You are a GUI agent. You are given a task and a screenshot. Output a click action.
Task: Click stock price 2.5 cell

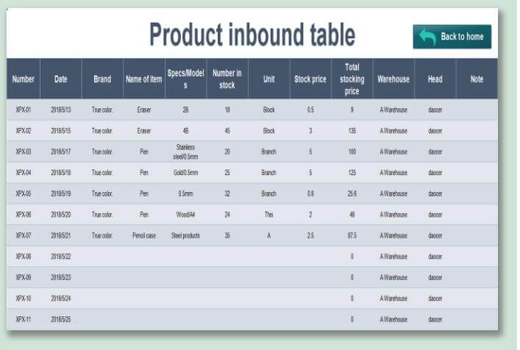click(x=310, y=235)
